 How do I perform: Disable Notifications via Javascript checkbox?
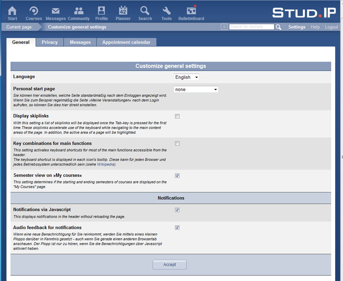click(177, 210)
